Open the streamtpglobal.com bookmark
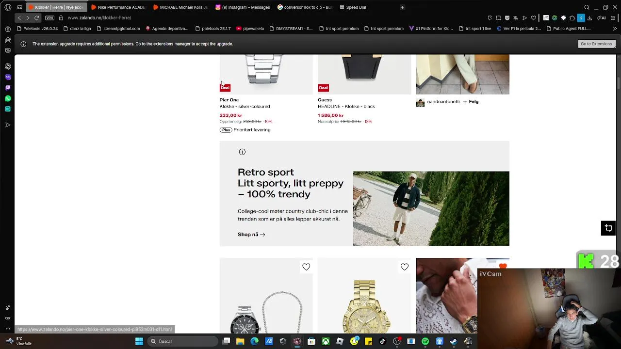This screenshot has width=621, height=349. tap(118, 29)
